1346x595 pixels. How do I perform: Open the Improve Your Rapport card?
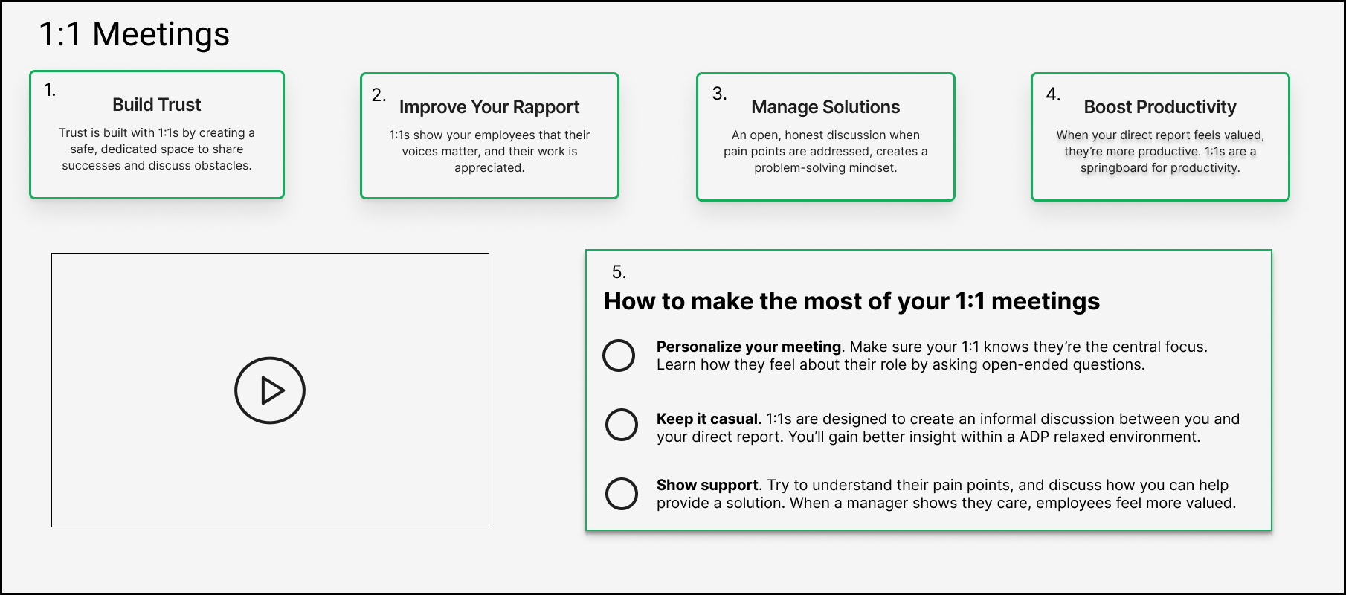pyautogui.click(x=489, y=107)
